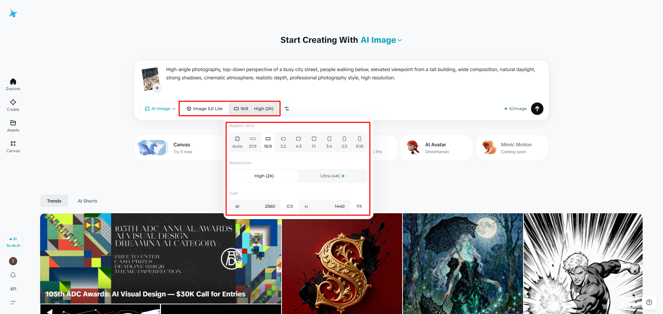
Task: Select Auto aspect ratio
Action: click(237, 142)
